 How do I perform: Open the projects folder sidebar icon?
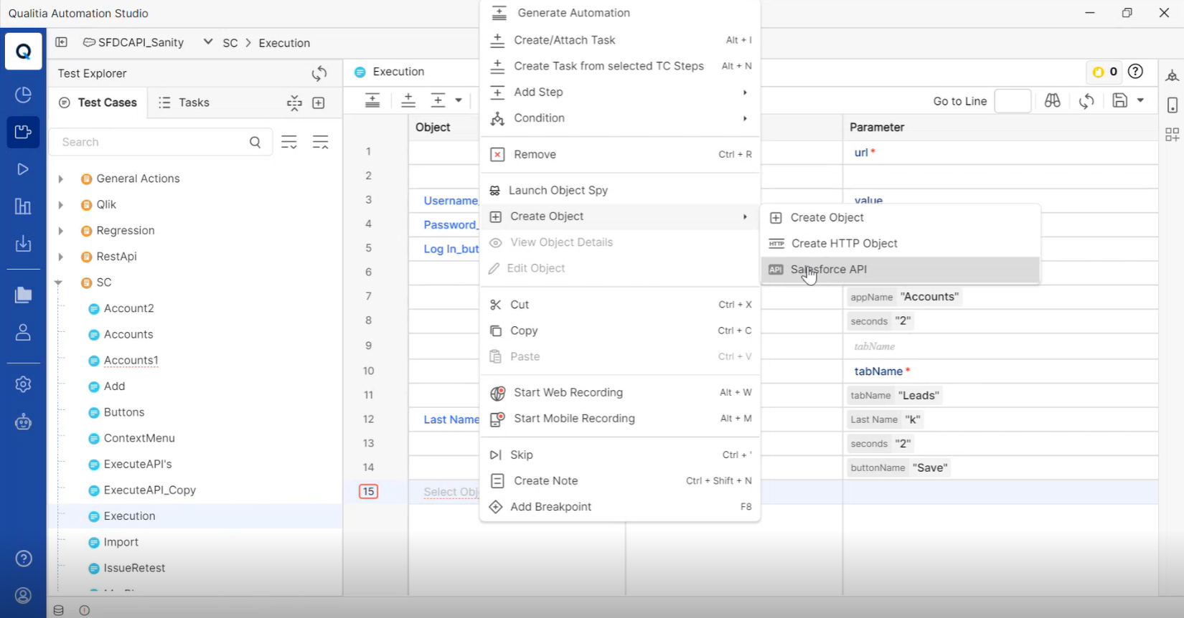(x=23, y=295)
